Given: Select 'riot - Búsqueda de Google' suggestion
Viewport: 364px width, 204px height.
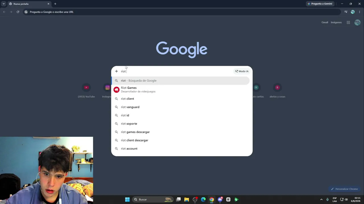Looking at the screenshot, I should tap(181, 80).
